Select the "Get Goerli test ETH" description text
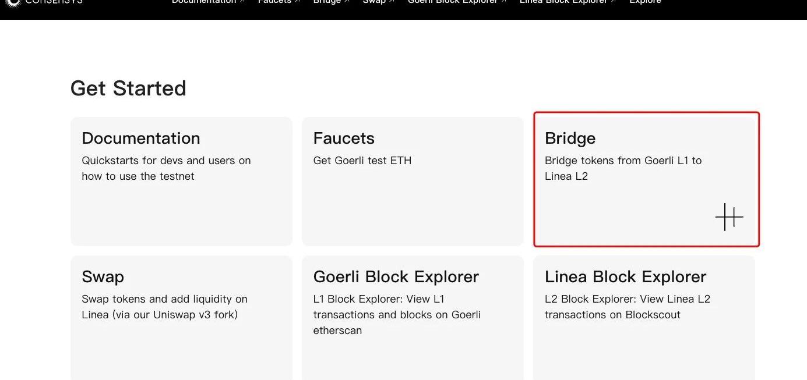The image size is (807, 380). [362, 160]
